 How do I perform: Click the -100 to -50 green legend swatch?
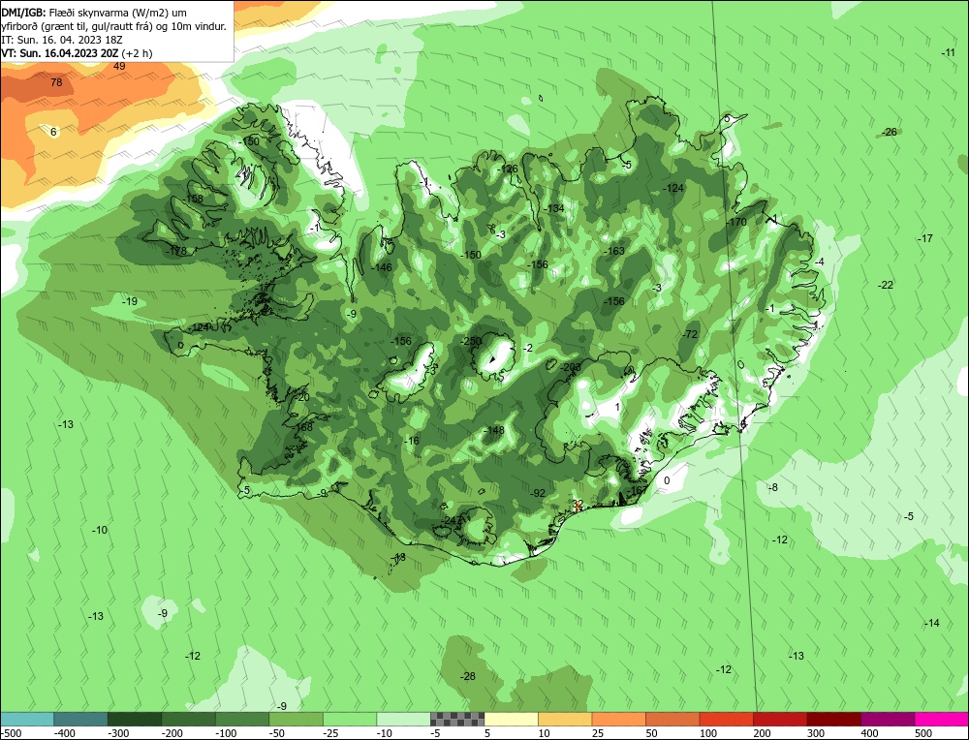pos(242,719)
